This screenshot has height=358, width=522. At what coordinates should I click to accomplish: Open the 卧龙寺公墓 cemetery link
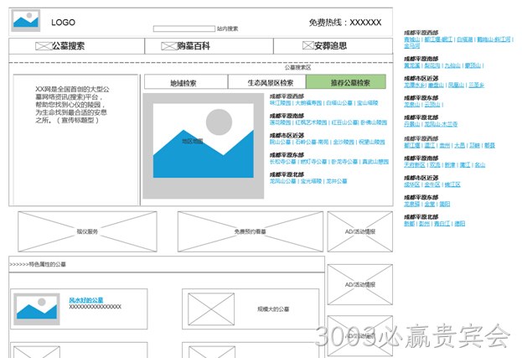(x=344, y=162)
